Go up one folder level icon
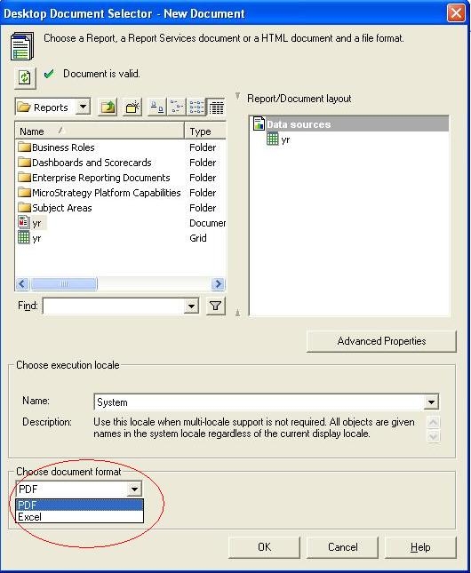 (x=108, y=107)
